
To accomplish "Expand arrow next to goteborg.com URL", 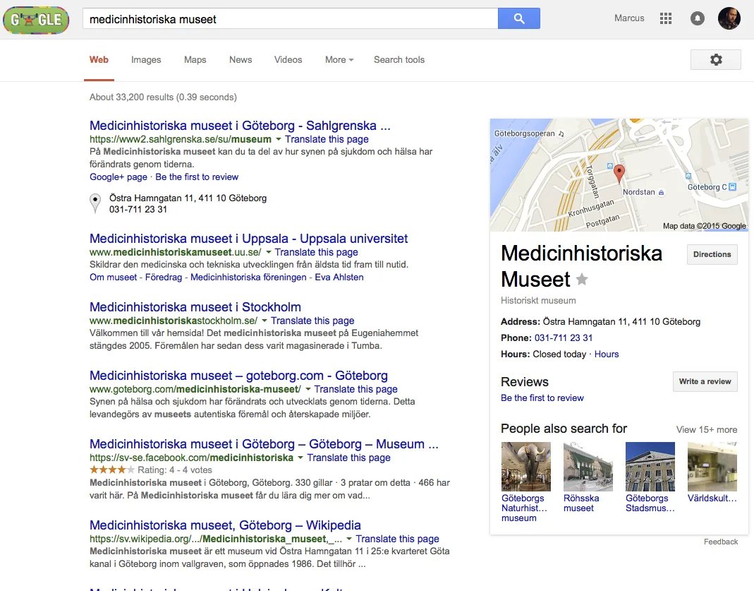I will click(x=308, y=389).
